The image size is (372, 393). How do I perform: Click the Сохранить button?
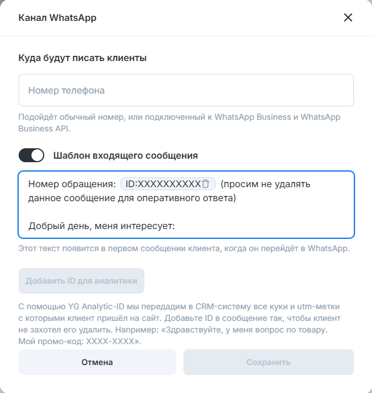pos(268,362)
